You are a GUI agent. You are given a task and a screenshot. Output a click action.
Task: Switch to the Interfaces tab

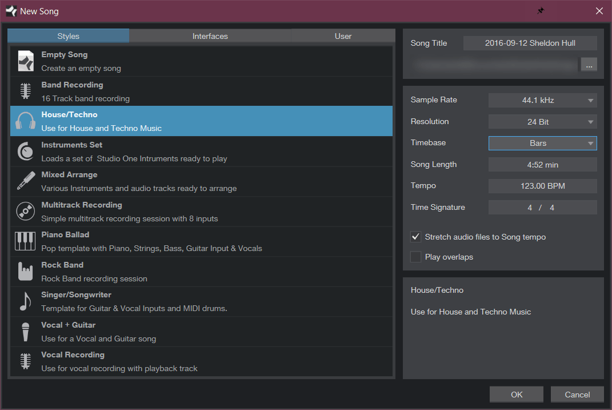[210, 36]
